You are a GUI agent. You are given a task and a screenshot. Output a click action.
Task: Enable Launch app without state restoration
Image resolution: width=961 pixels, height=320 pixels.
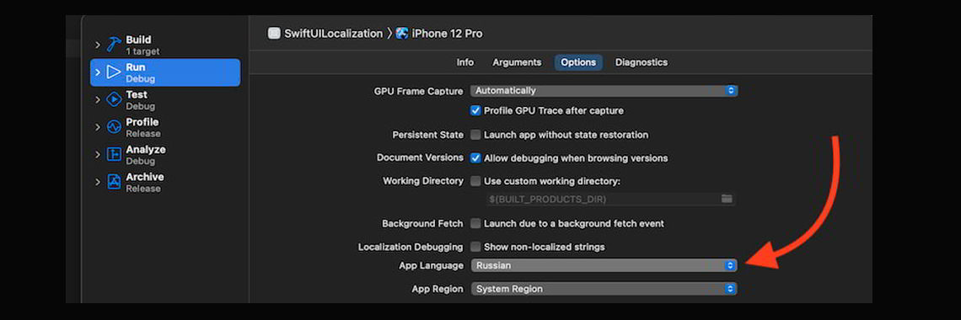click(475, 135)
